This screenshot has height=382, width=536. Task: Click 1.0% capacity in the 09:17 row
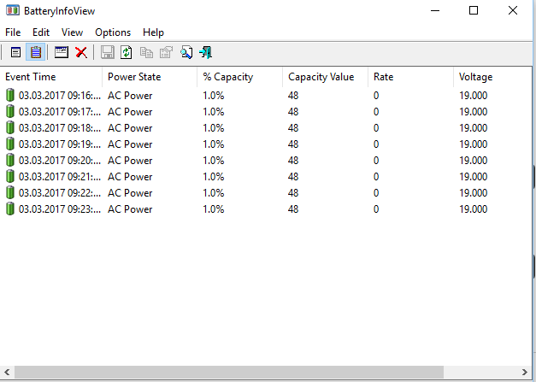pos(214,112)
